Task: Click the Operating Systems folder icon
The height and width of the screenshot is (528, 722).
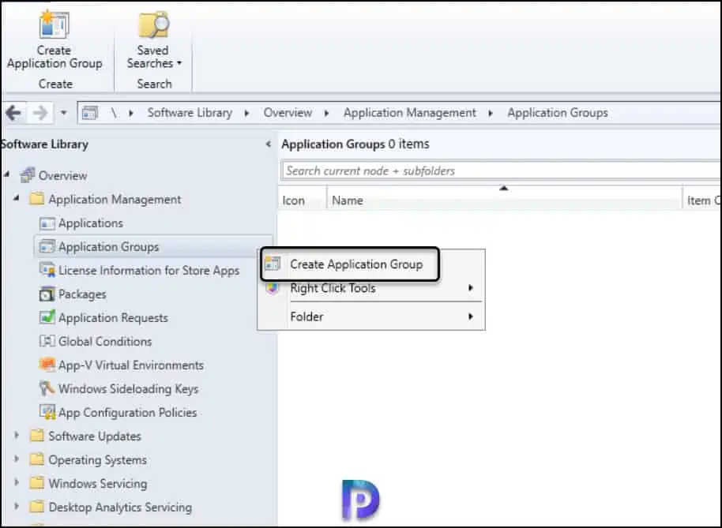Action: pyautogui.click(x=37, y=459)
